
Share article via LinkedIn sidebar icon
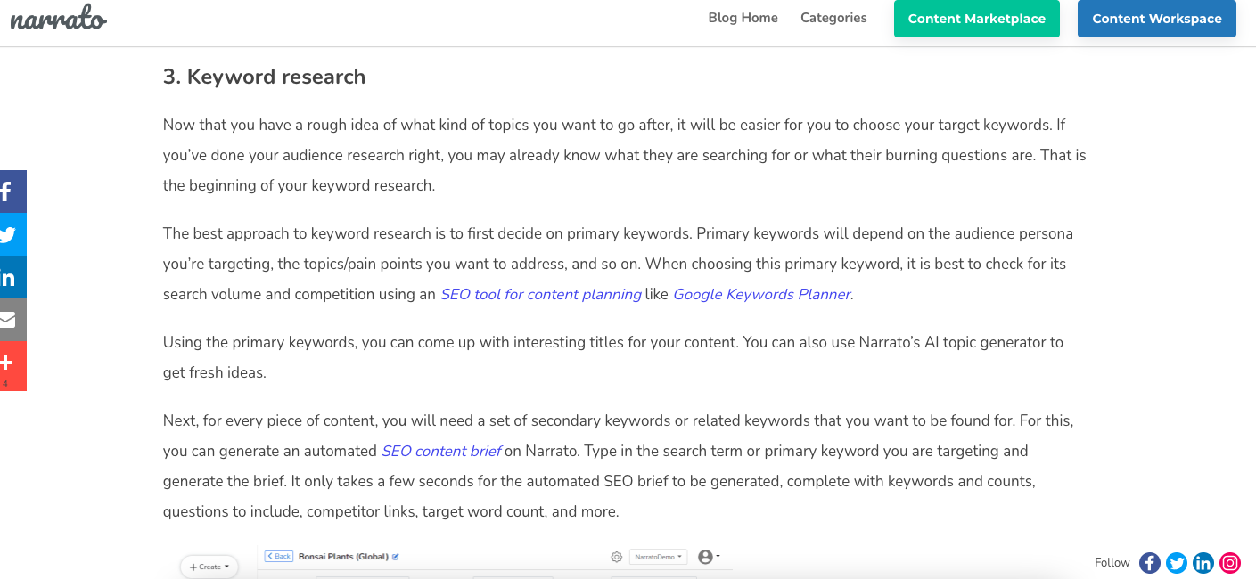(x=9, y=277)
